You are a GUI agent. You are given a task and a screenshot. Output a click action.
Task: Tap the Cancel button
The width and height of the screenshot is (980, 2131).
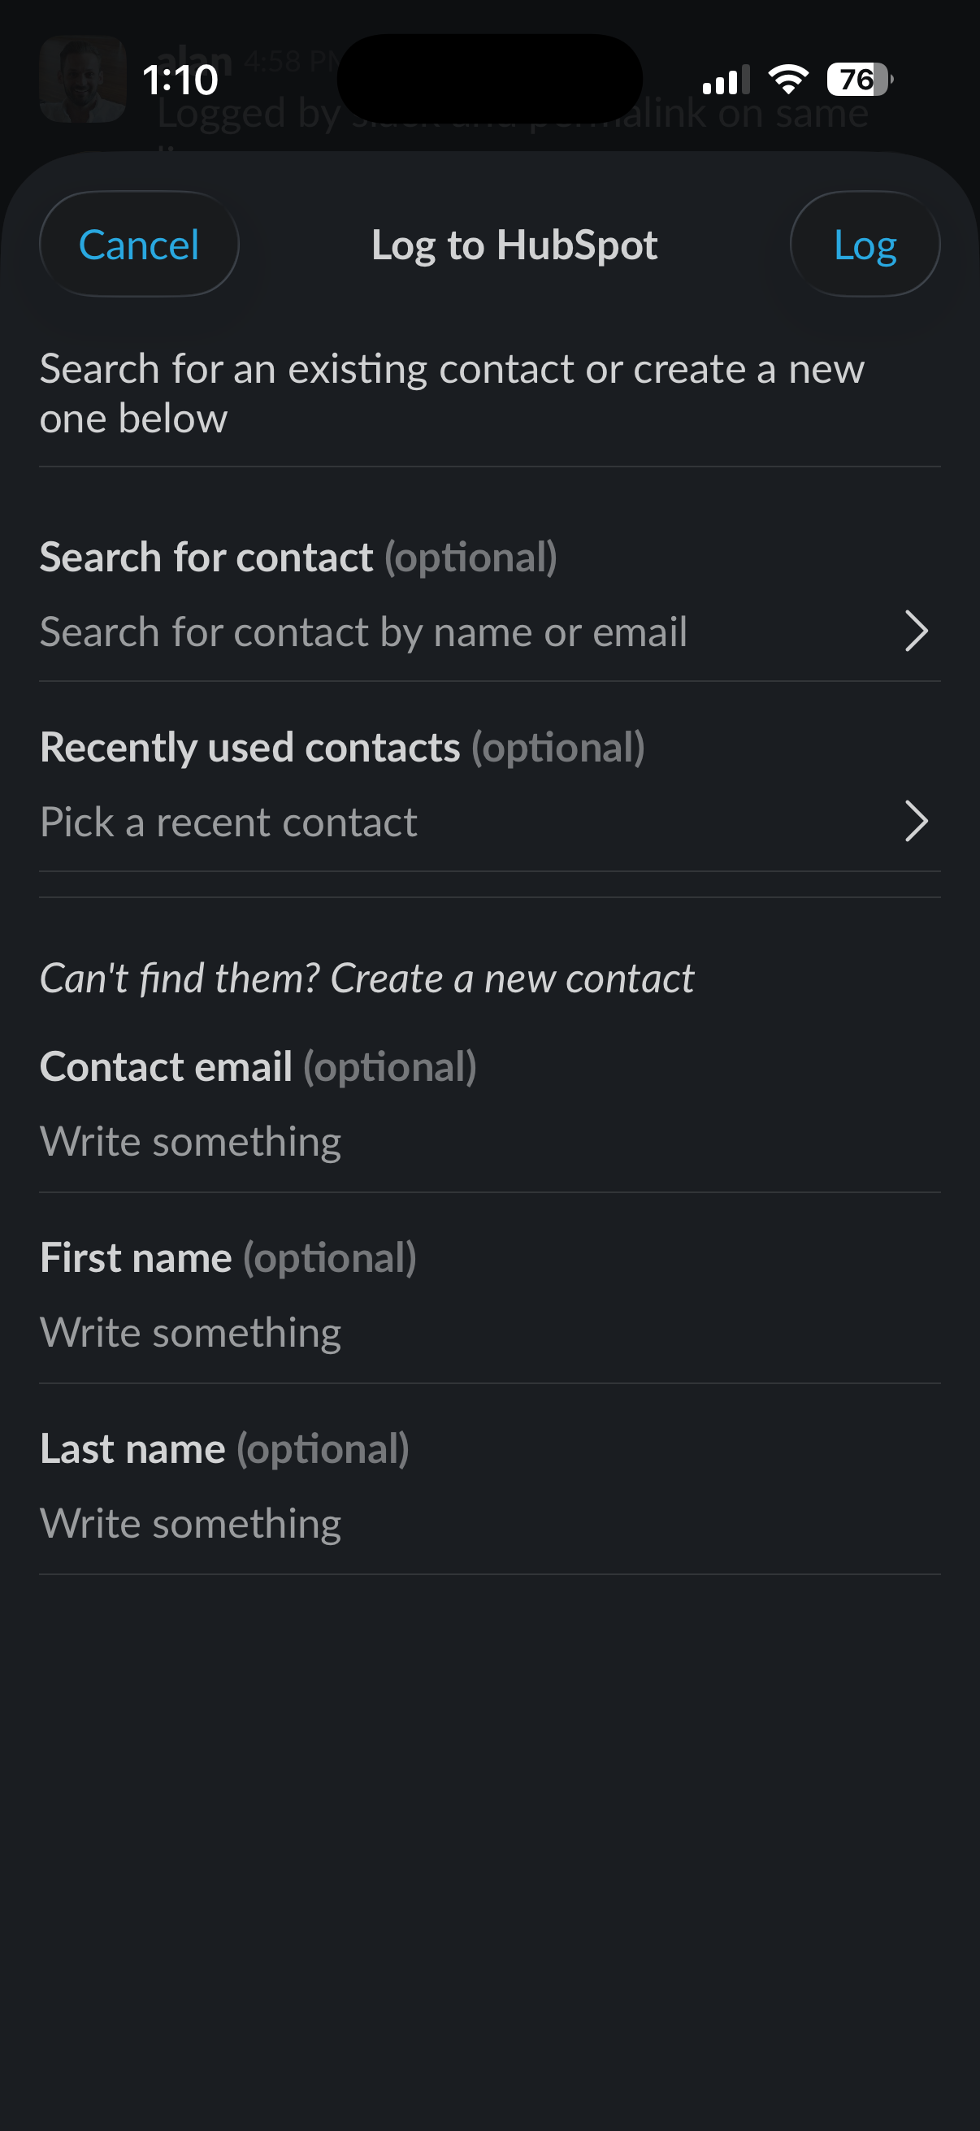[x=139, y=244]
